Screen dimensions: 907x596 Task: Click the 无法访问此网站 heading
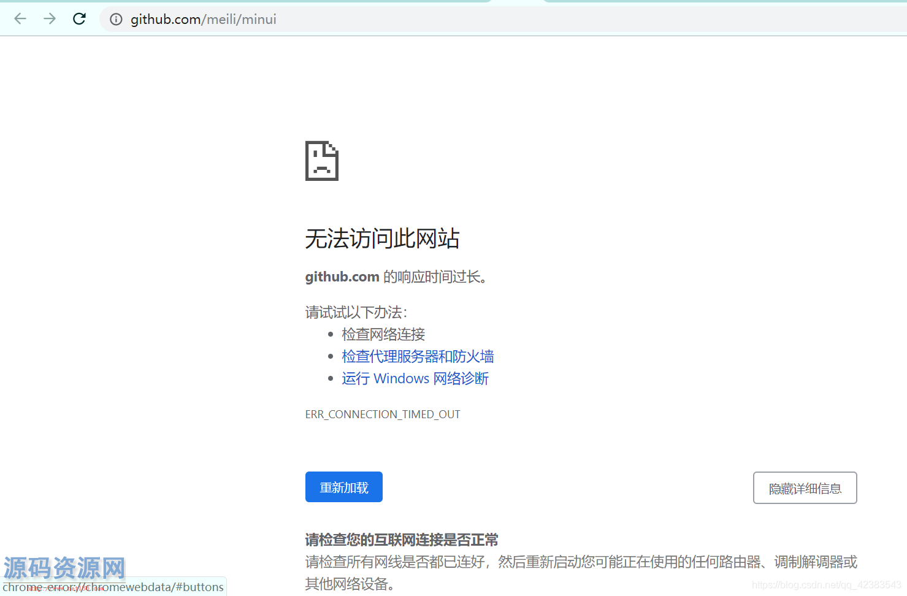[383, 239]
